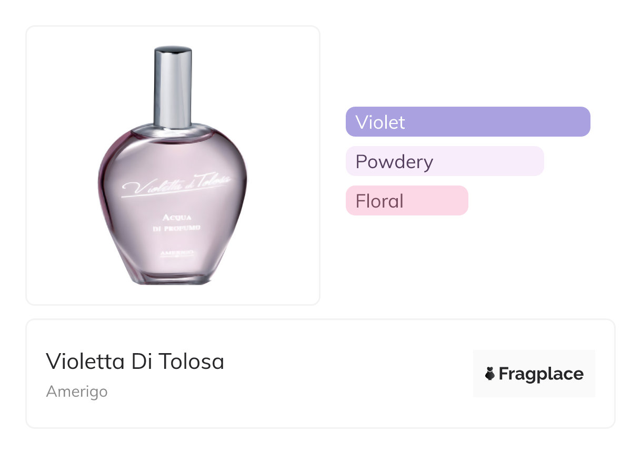Click the Fragplace wordmark text

(x=541, y=374)
